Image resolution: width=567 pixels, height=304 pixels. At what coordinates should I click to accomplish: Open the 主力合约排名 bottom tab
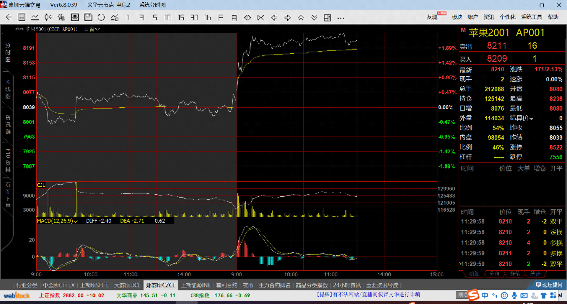pos(275,285)
